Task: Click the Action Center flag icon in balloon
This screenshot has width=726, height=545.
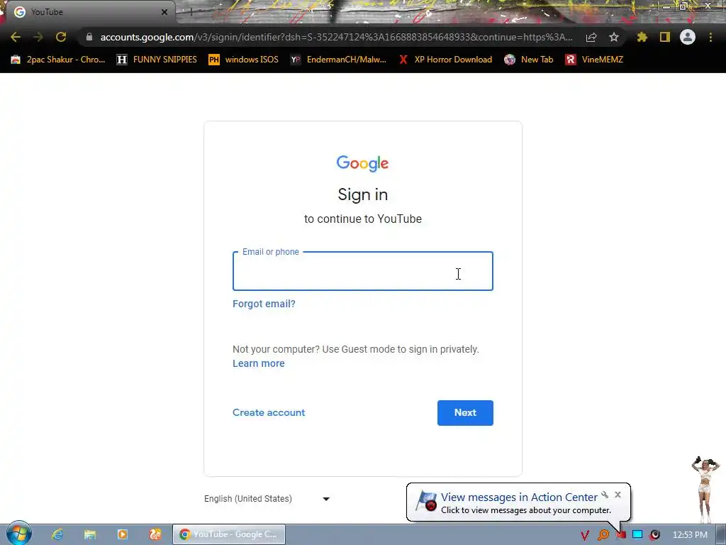Action: coord(426,502)
